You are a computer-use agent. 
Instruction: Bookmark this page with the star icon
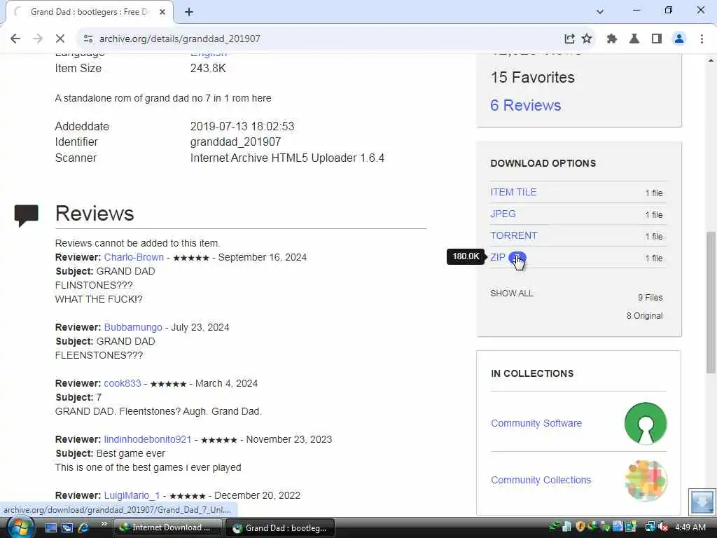[587, 39]
